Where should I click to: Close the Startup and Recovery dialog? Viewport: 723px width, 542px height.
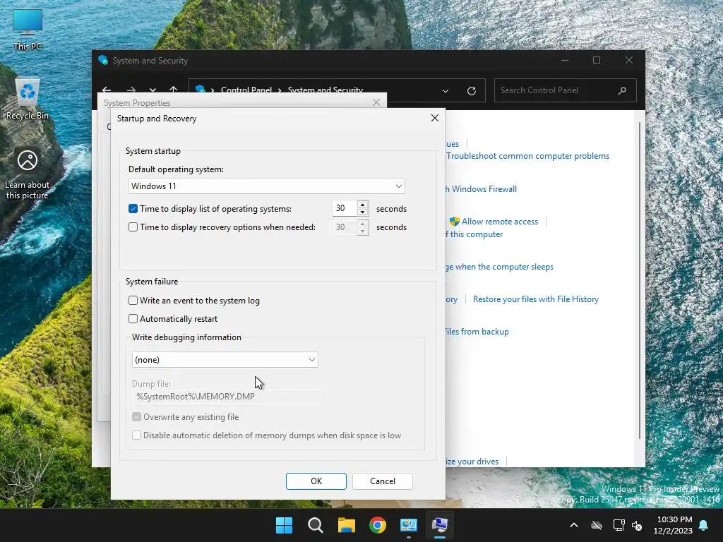(435, 118)
